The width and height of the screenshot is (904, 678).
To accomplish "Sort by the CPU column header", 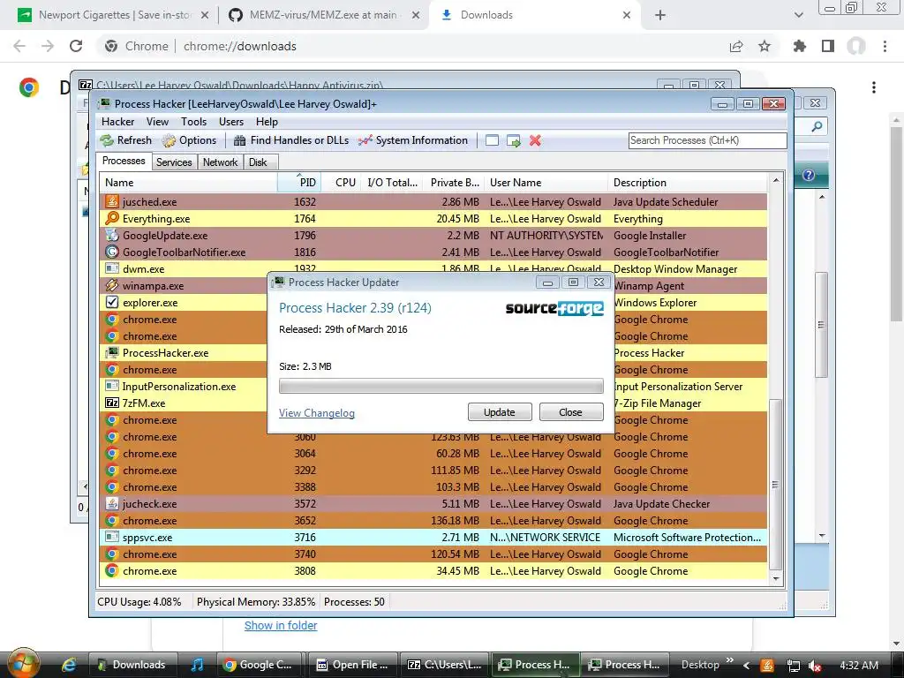I will pos(342,182).
